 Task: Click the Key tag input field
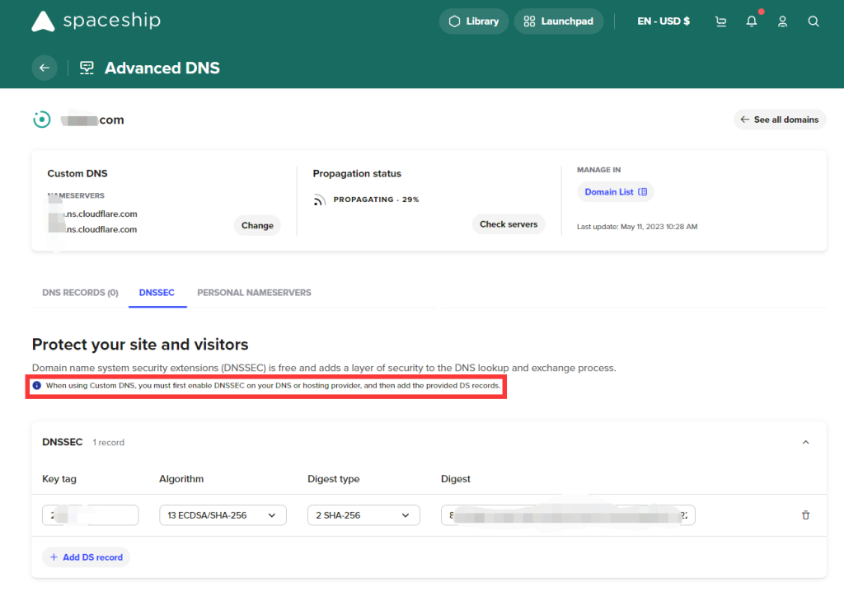[x=91, y=515]
